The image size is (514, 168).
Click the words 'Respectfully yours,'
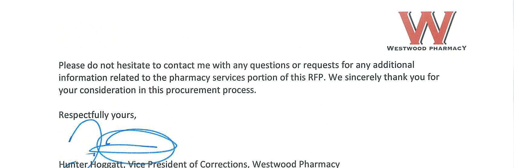97,115
